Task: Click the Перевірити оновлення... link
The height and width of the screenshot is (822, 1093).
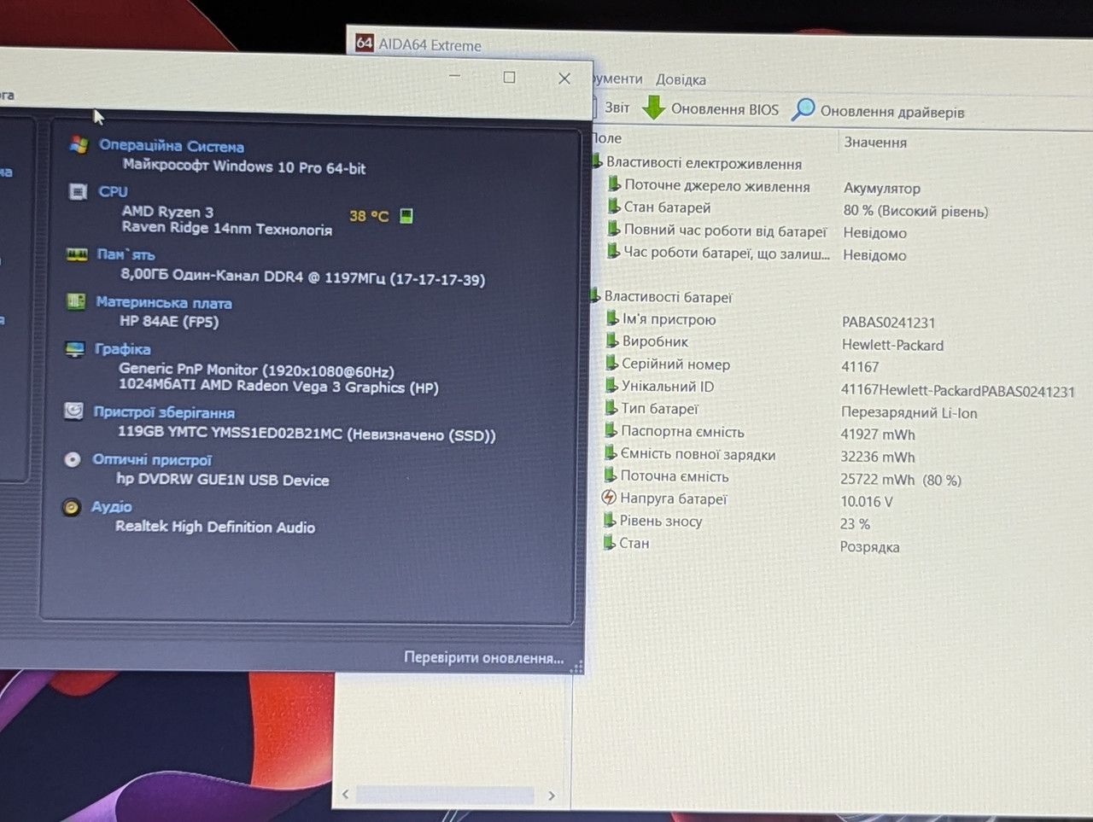Action: (x=484, y=657)
